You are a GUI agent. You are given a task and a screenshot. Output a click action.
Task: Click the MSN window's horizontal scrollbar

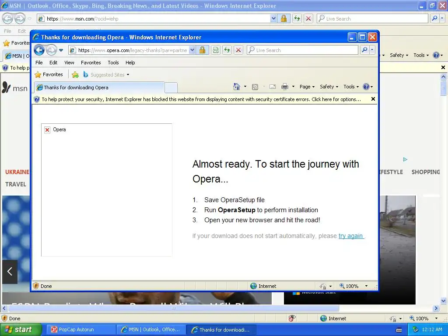pyautogui.click(x=174, y=308)
